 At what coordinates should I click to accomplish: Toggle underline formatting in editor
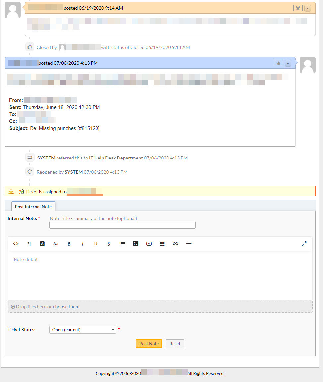coord(96,244)
